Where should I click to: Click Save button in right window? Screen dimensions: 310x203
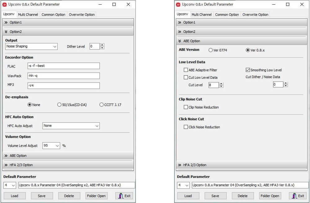[215, 196]
